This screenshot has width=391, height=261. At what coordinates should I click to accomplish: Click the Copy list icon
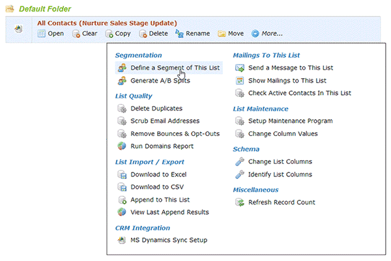tap(109, 34)
